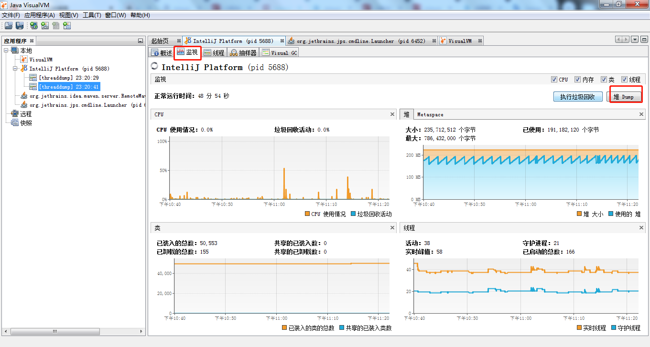Viewport: 650px width, 347px height.
Task: Open the 应用程序(A) menu
Action: point(40,15)
